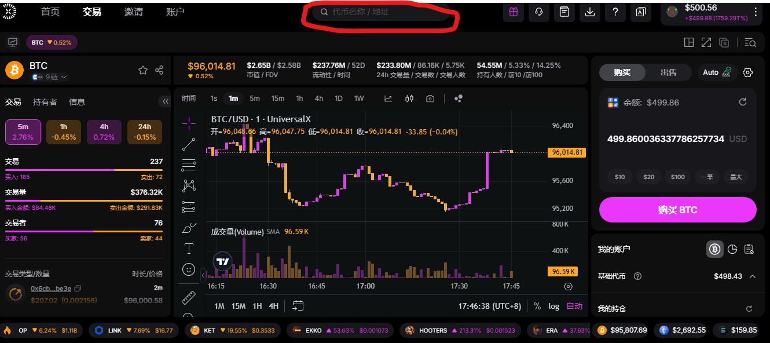Viewport: 770px width, 343px height.
Task: Show portfolio pie chart view
Action: coord(732,249)
